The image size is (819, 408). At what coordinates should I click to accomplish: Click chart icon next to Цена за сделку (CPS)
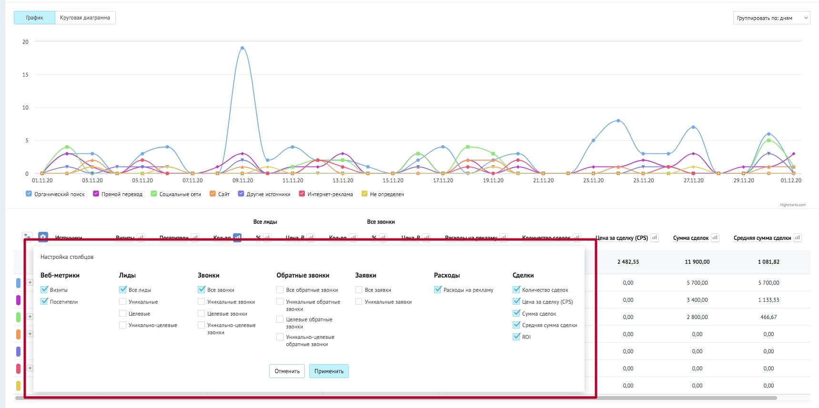[655, 238]
